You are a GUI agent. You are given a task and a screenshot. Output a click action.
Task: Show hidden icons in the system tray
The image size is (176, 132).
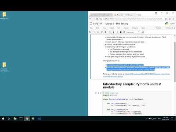pyautogui.click(x=146, y=118)
